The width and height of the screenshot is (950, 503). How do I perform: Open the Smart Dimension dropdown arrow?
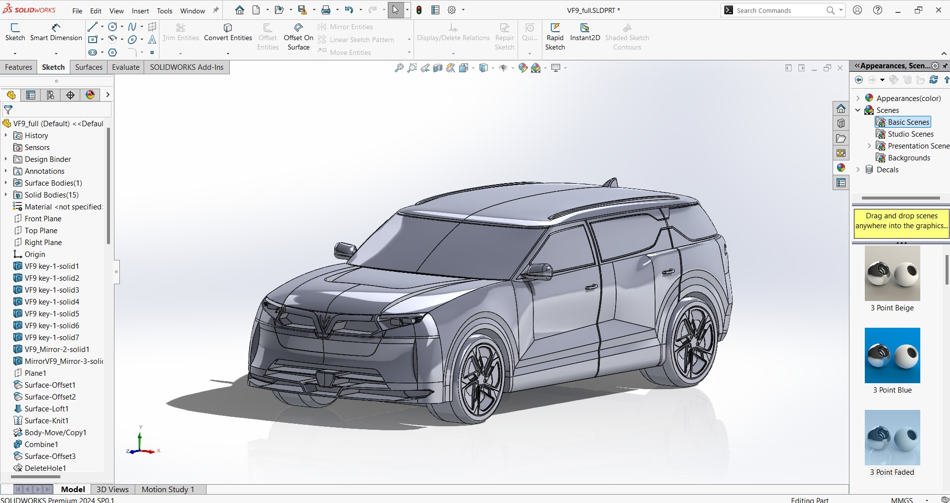tap(56, 53)
